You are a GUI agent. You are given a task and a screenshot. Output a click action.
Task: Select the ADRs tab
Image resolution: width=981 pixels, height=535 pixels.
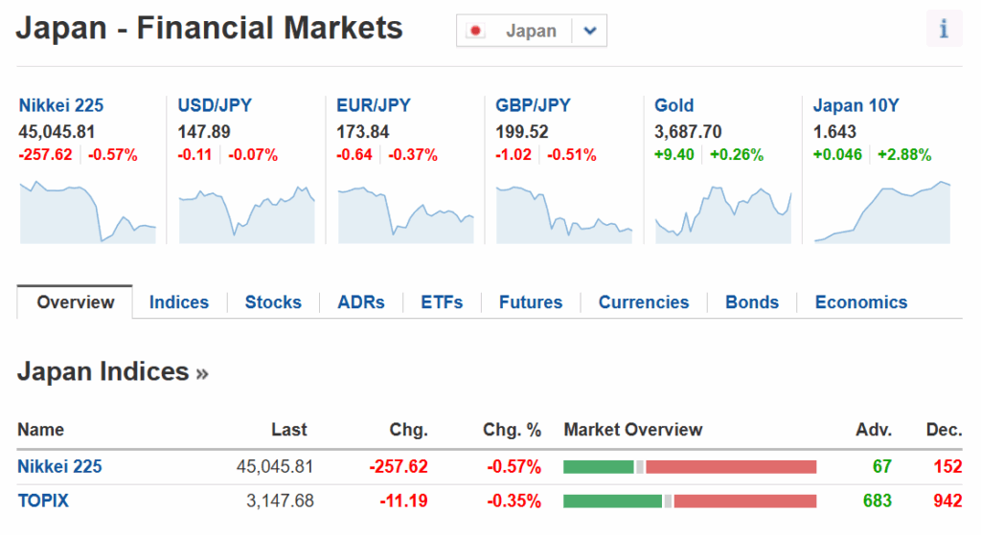click(x=361, y=302)
